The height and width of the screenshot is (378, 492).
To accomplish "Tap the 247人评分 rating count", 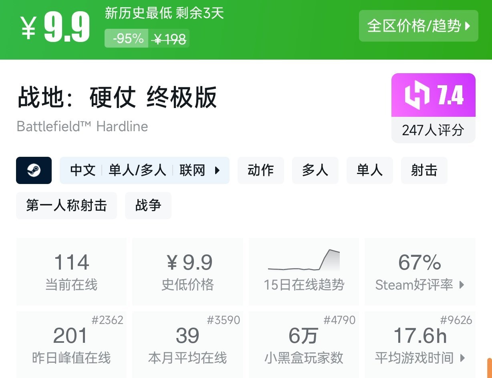I will click(x=434, y=130).
